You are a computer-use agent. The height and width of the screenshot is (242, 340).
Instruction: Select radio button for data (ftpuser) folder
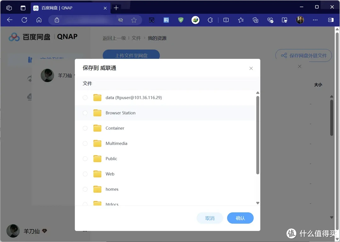(85, 98)
